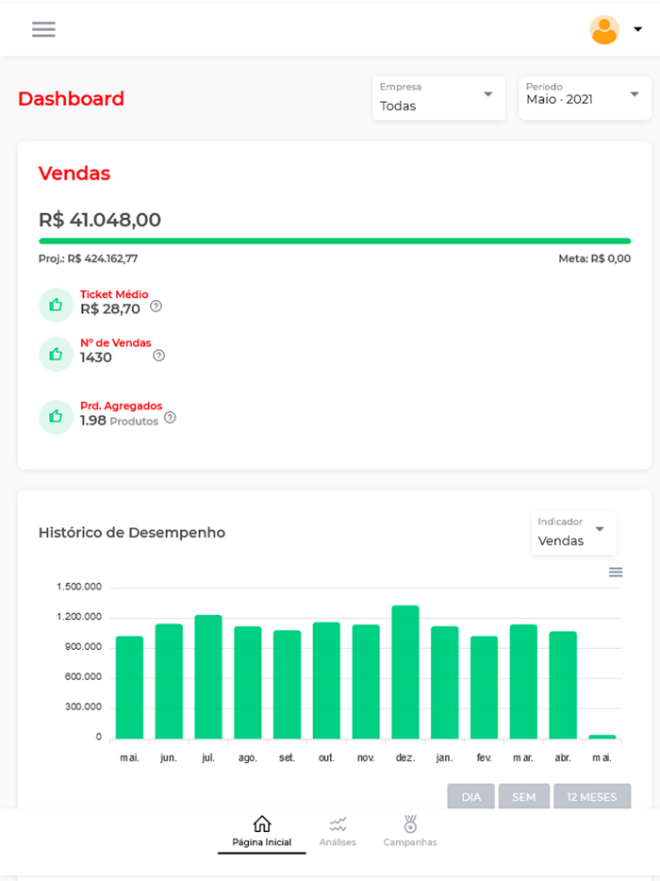Open the Análises section icon
660x881 pixels.
pyautogui.click(x=338, y=823)
